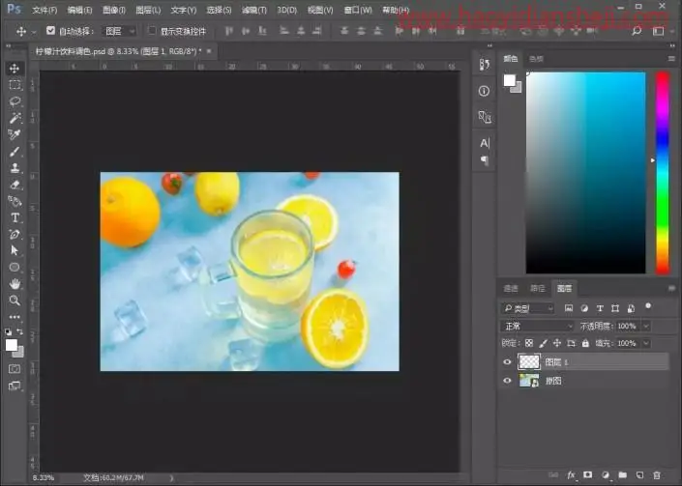Open the 窗口(W) menu
This screenshot has width=682, height=486.
pos(358,10)
